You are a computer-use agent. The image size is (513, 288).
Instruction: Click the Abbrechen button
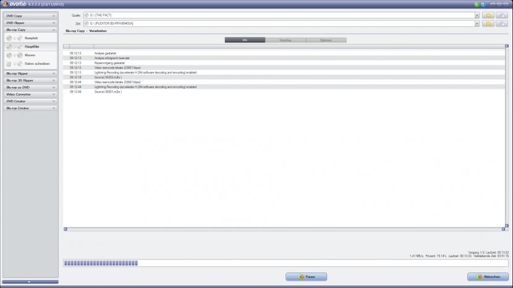488,277
